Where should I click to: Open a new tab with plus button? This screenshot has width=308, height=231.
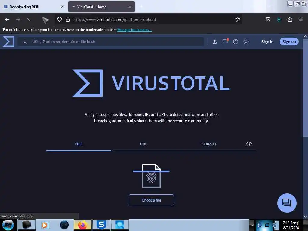[x=141, y=7]
